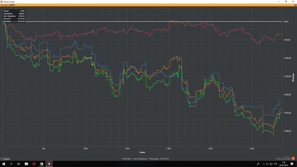This screenshot has width=297, height=167.
Task: Click the Winnings -$249,07 text
Action: tap(8, 5)
